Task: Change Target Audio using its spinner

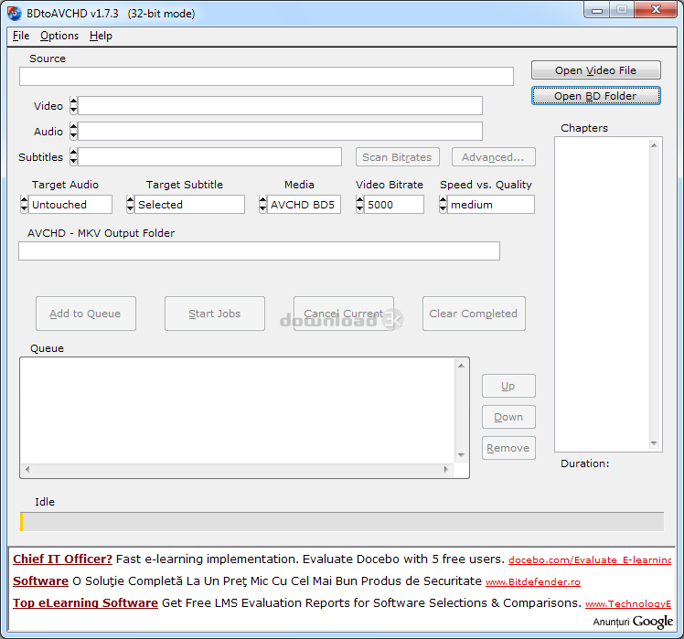Action: 24,205
